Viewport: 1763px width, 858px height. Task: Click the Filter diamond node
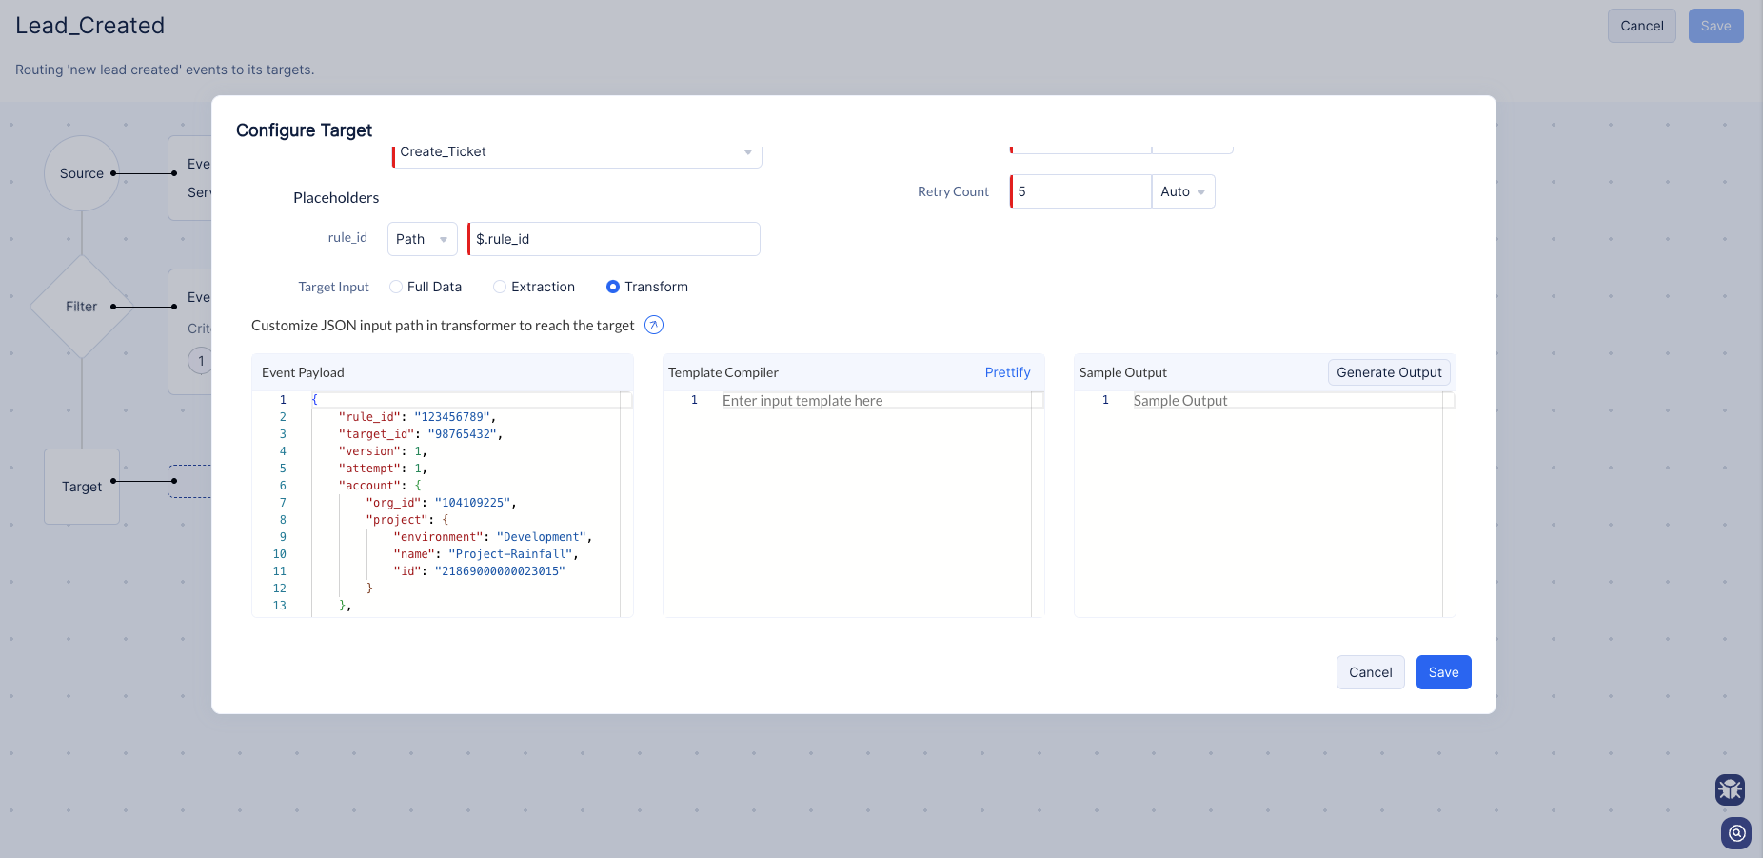click(x=82, y=307)
